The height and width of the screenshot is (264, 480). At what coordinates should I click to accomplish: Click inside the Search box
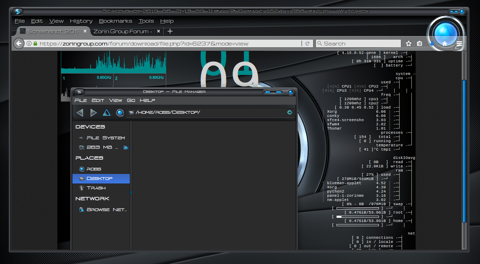click(x=360, y=43)
